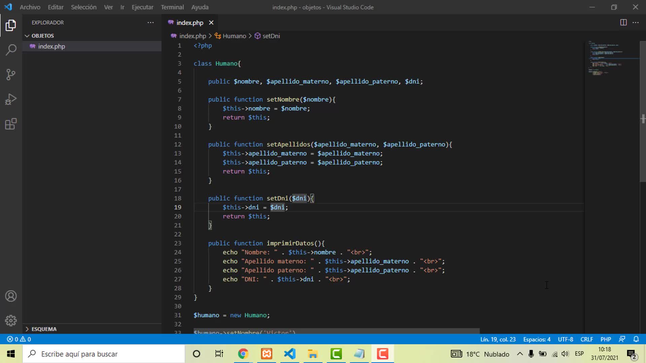Click the editor vertical scrollbar

coord(643,112)
